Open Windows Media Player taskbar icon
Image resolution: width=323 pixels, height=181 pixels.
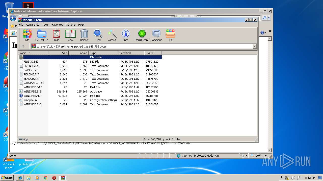point(37,178)
